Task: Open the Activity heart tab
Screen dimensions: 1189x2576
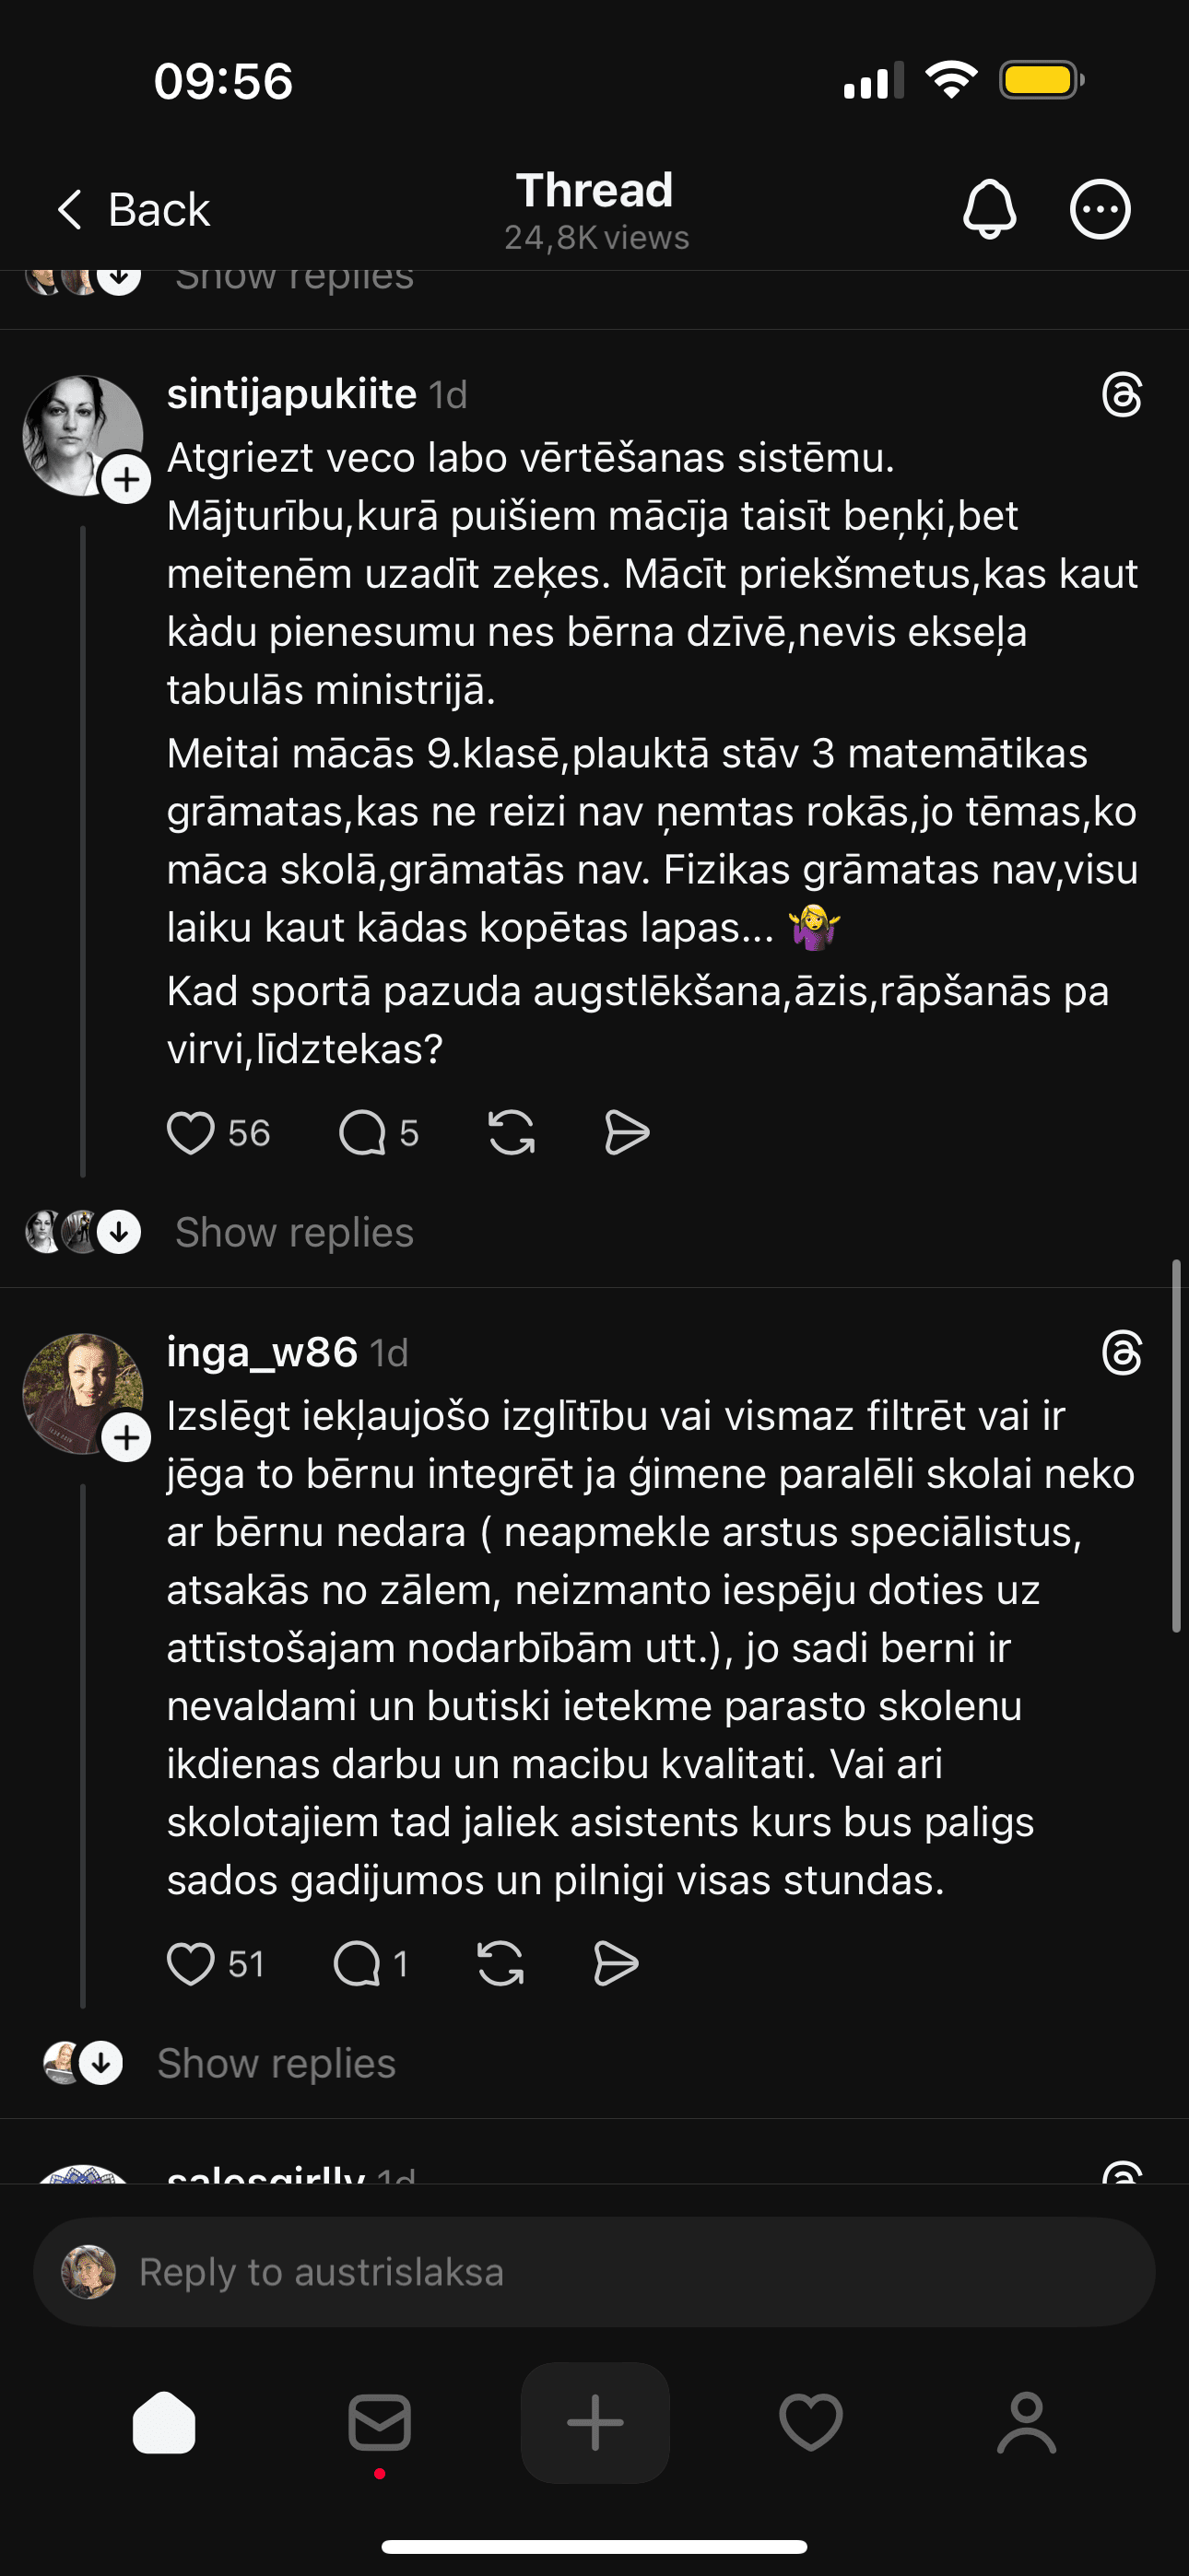Action: click(x=811, y=2423)
